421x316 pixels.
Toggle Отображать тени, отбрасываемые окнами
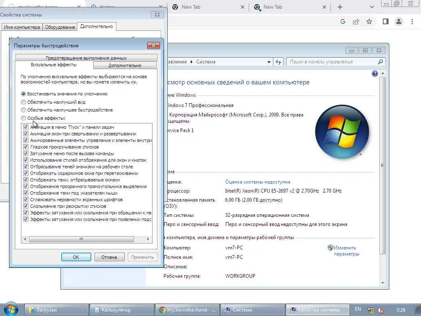25,180
